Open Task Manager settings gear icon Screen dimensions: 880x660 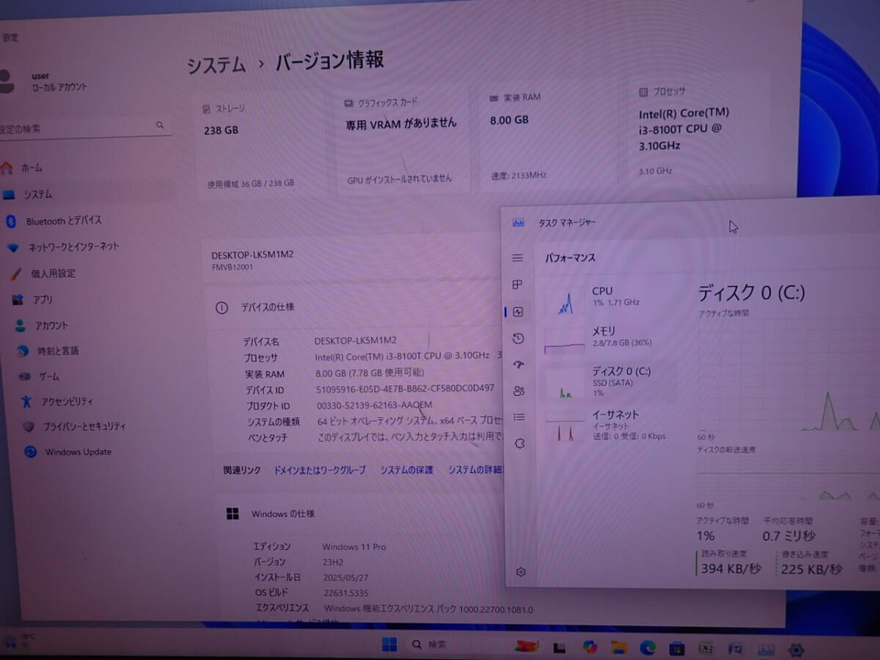pyautogui.click(x=521, y=572)
